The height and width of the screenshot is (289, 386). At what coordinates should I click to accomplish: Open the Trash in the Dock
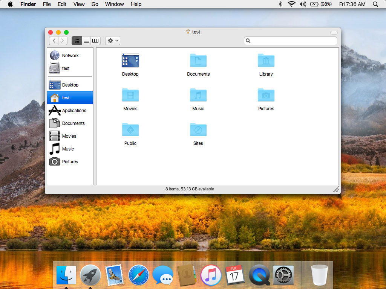(319, 275)
